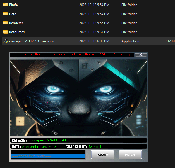Viewport: 175px width, 168px height.
Task: Click the 5:37 PM date of Resources
Action: [x=94, y=32]
